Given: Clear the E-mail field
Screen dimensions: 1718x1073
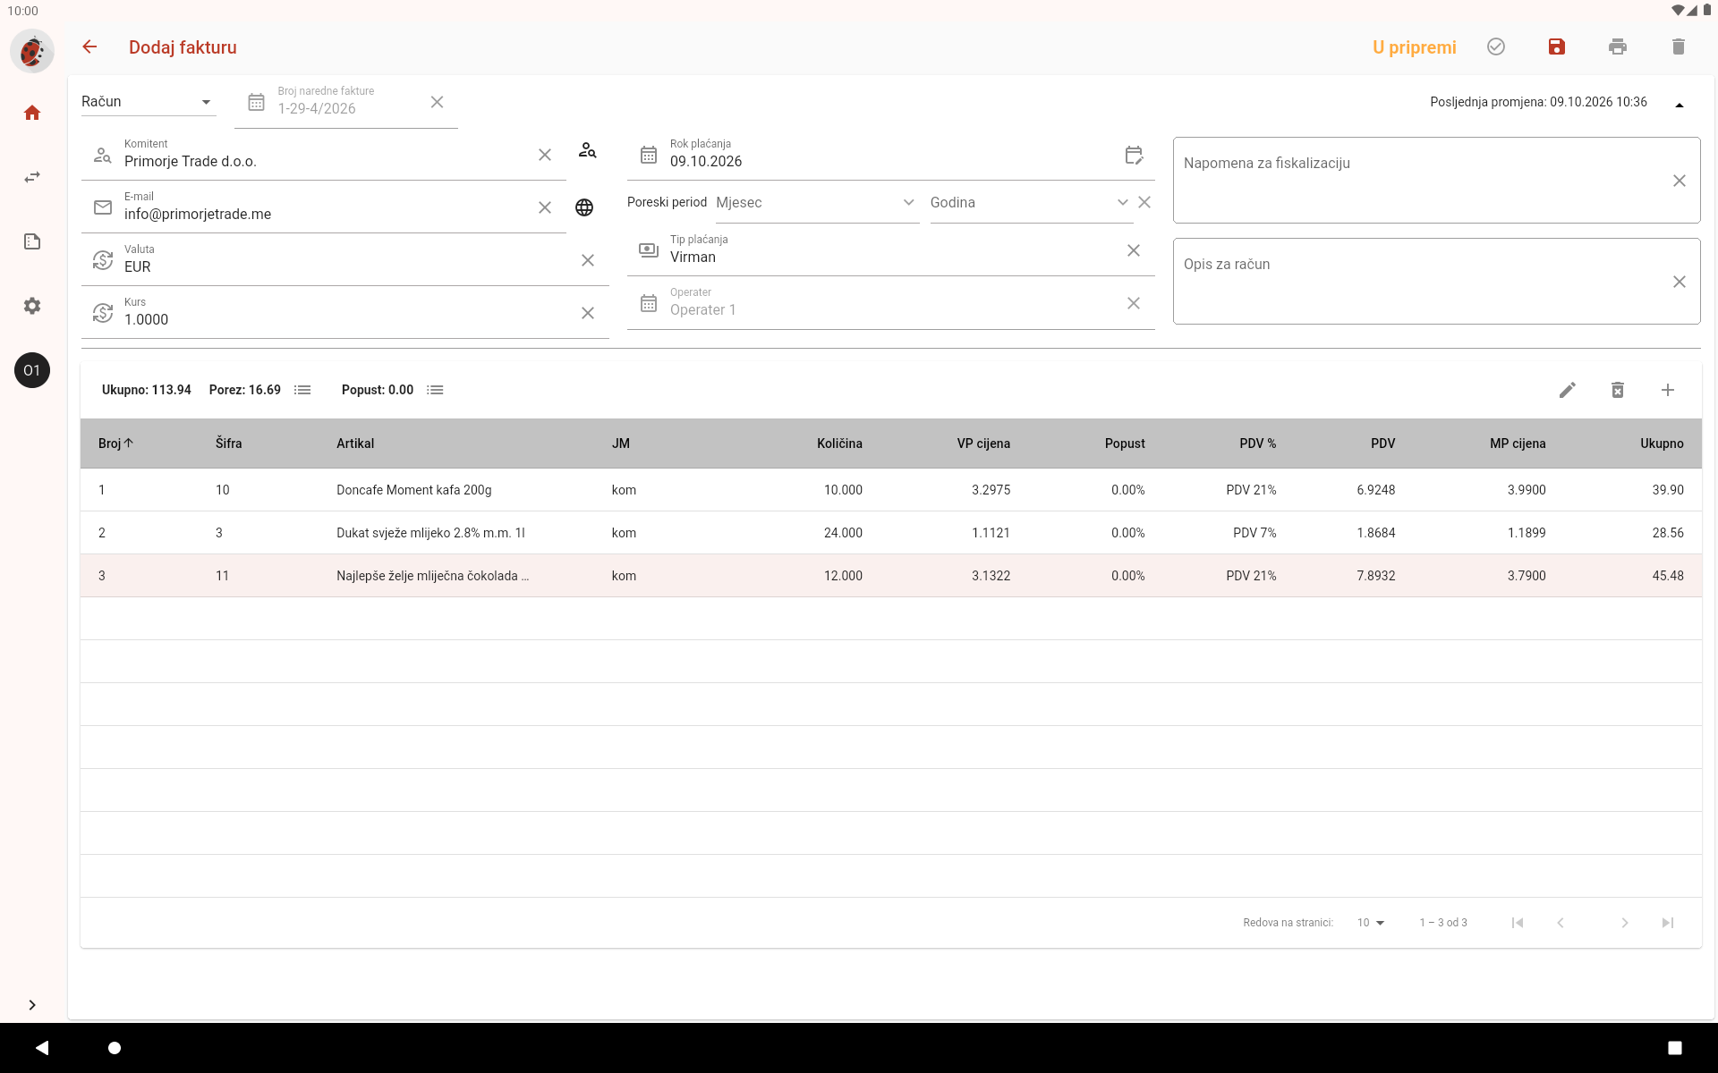Looking at the screenshot, I should pos(545,207).
